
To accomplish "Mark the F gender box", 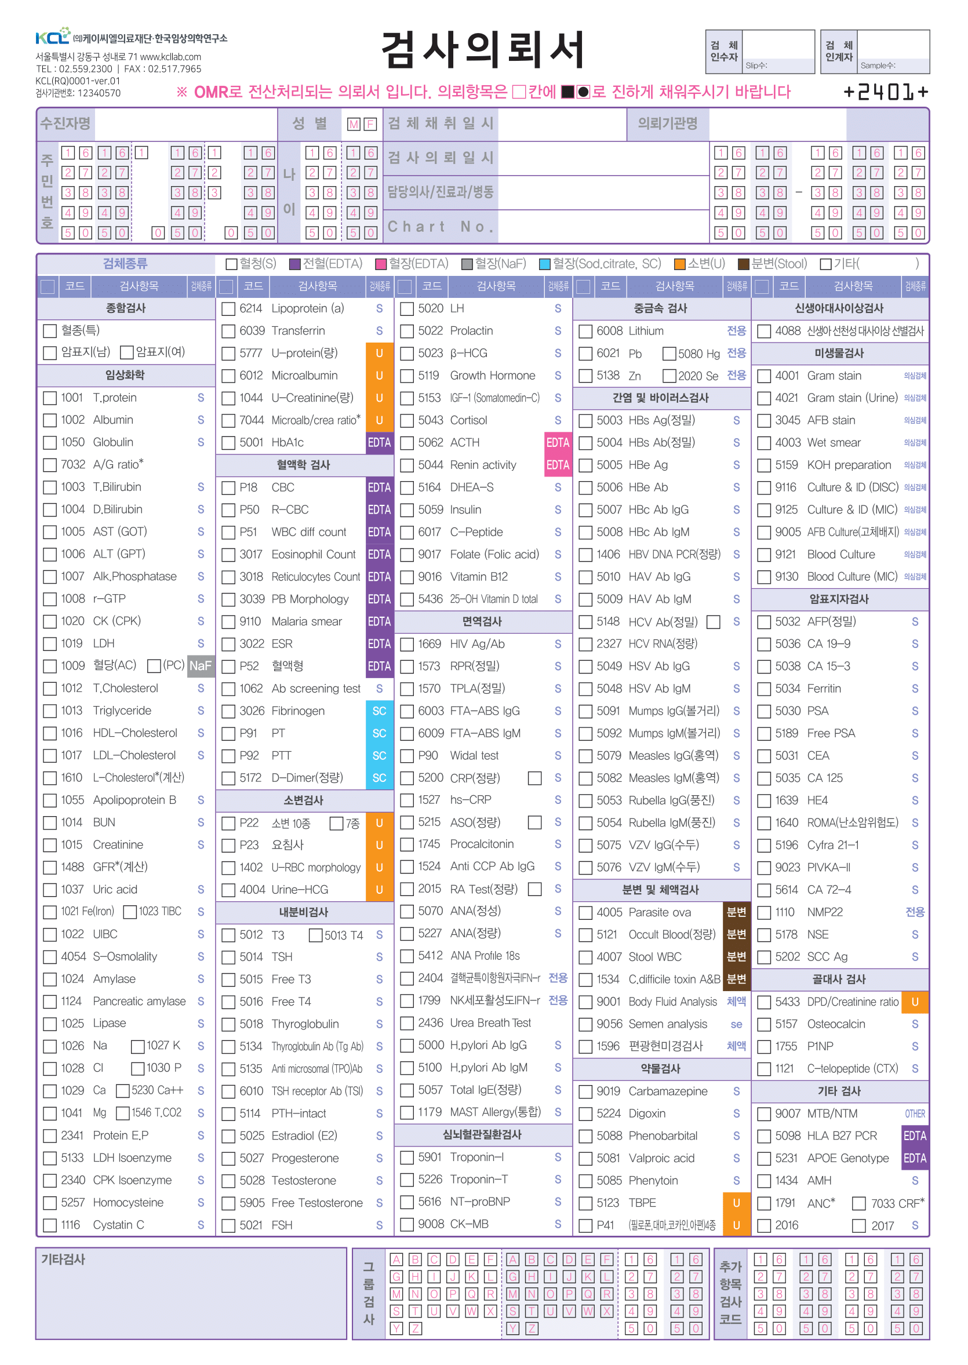I will click(x=370, y=124).
